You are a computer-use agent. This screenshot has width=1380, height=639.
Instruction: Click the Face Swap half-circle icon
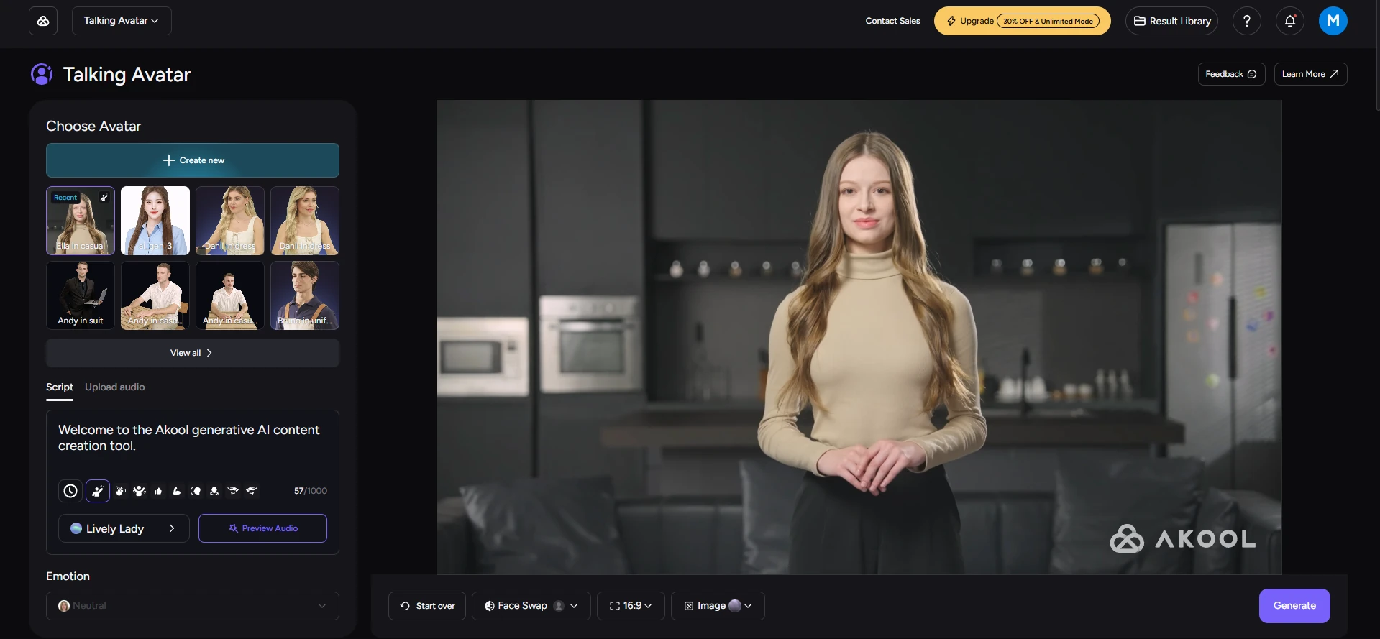tap(490, 606)
